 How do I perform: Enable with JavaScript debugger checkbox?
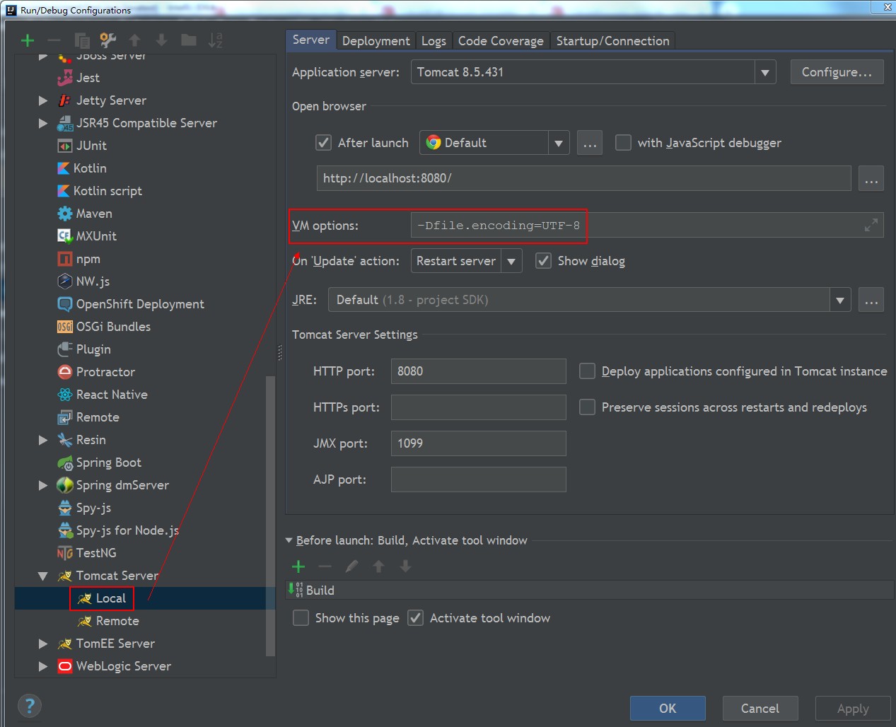coord(623,143)
